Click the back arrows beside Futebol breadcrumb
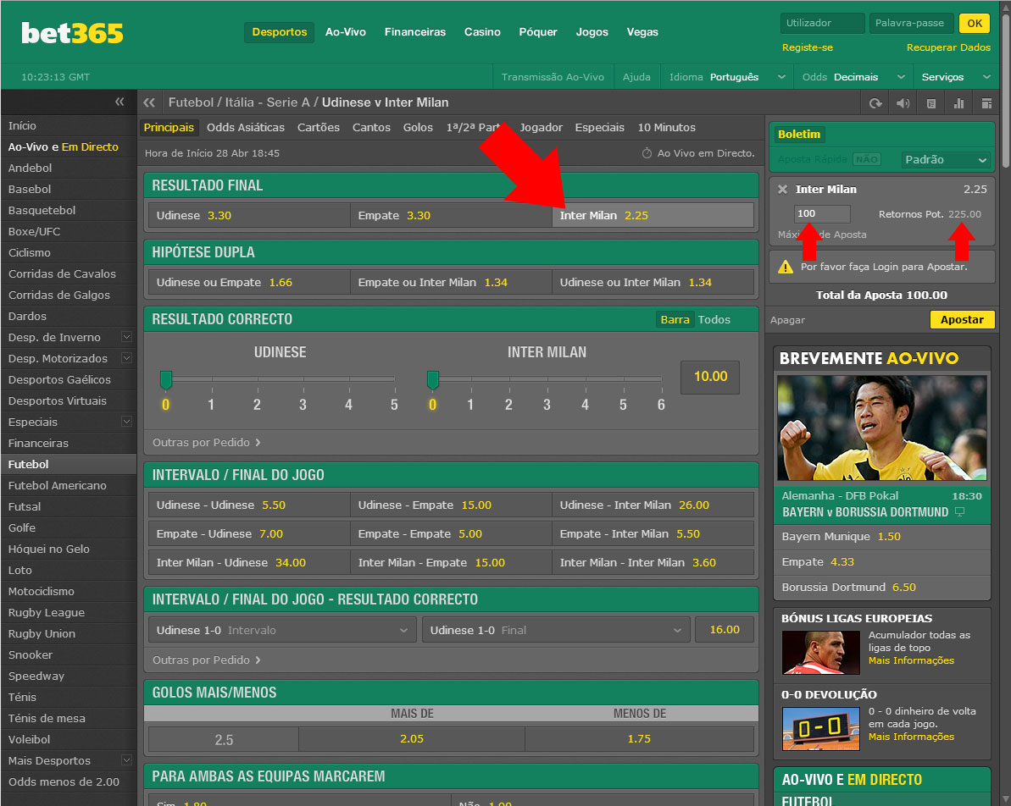This screenshot has width=1011, height=806. (150, 102)
